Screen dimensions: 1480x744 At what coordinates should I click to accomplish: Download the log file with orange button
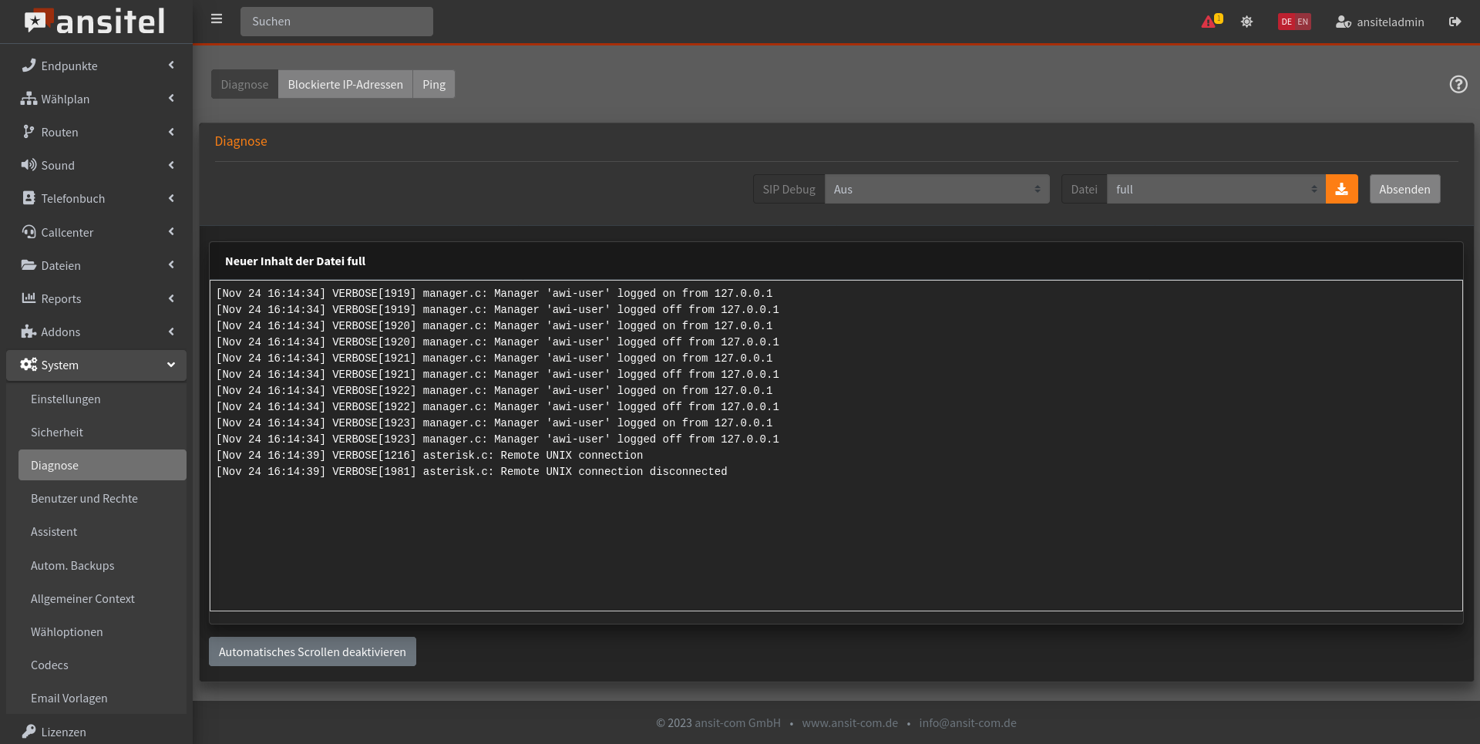tap(1341, 190)
